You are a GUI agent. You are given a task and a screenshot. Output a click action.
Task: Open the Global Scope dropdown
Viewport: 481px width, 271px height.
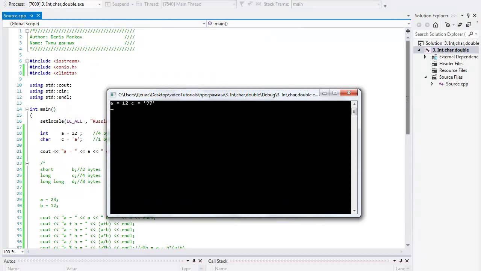coord(204,23)
